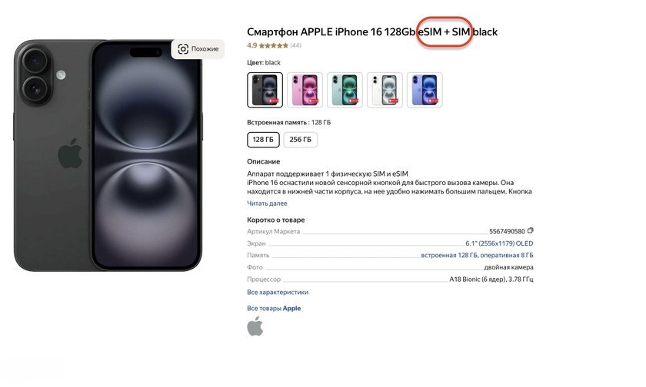Click the similar items camera search icon
The width and height of the screenshot is (646, 387).
183,49
